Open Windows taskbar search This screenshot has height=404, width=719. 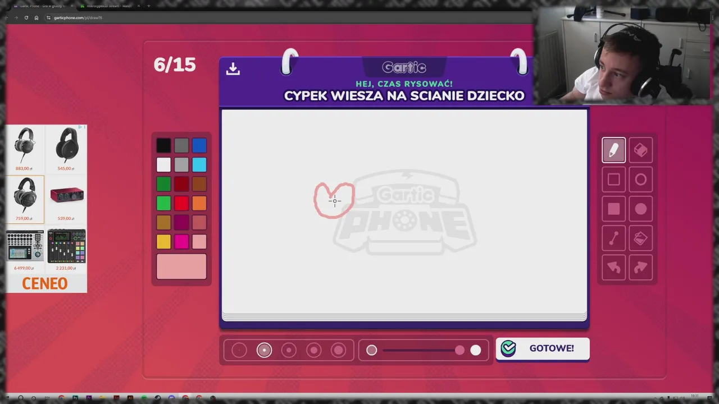(x=21, y=398)
